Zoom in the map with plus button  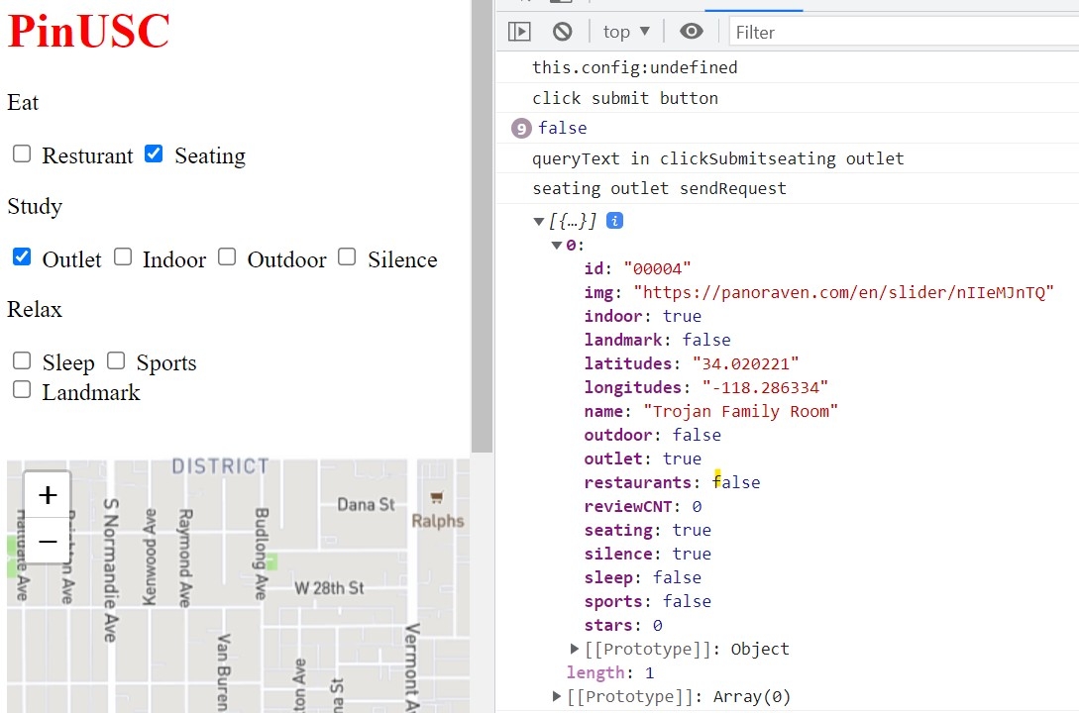[x=48, y=495]
